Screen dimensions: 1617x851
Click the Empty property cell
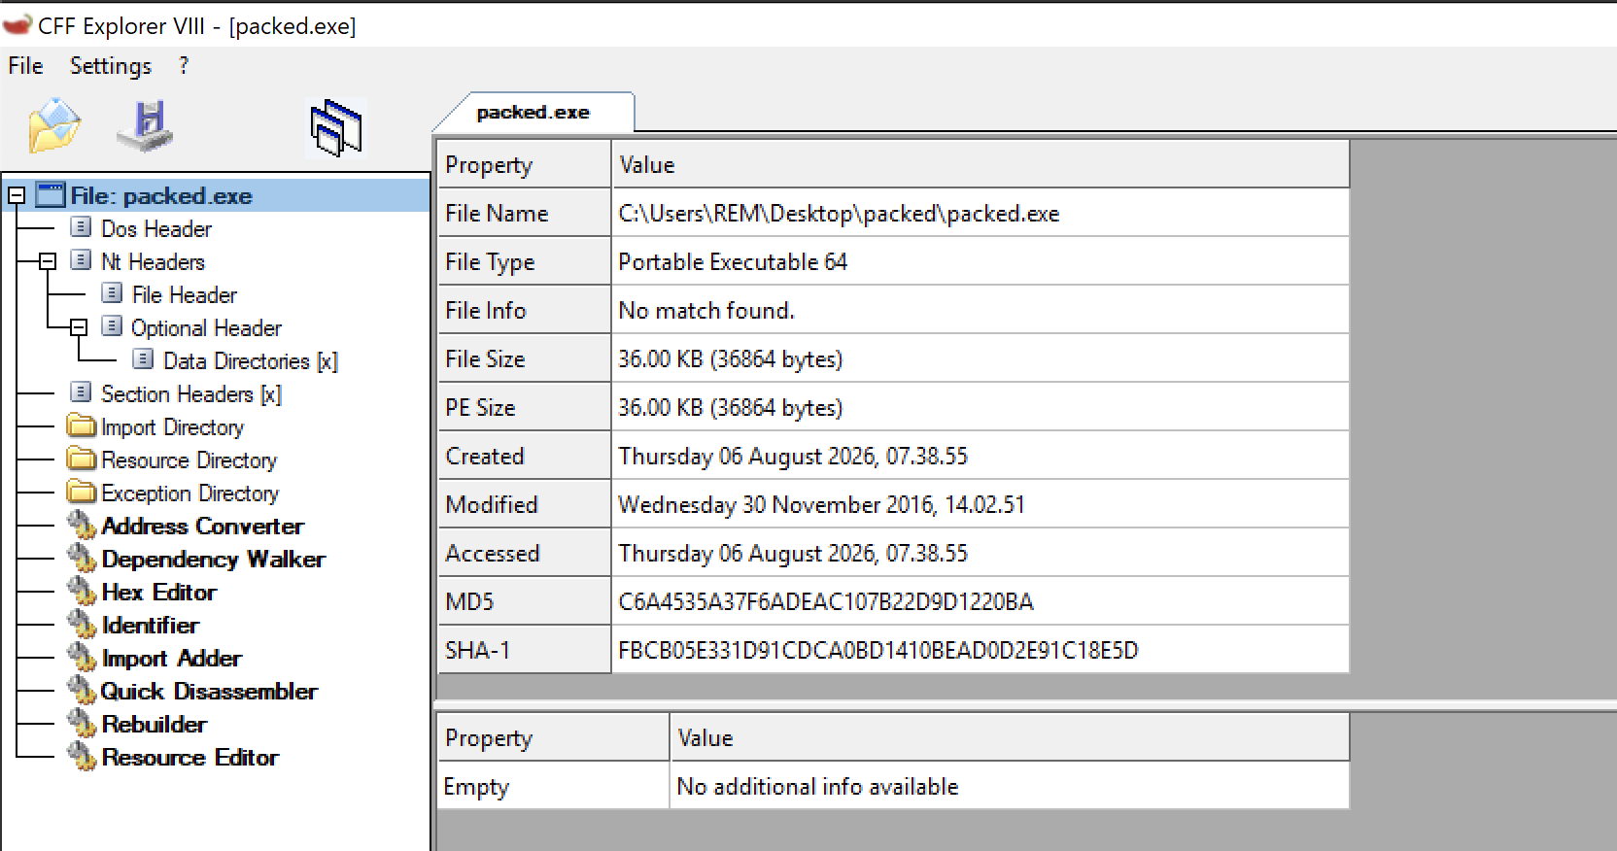(x=553, y=786)
